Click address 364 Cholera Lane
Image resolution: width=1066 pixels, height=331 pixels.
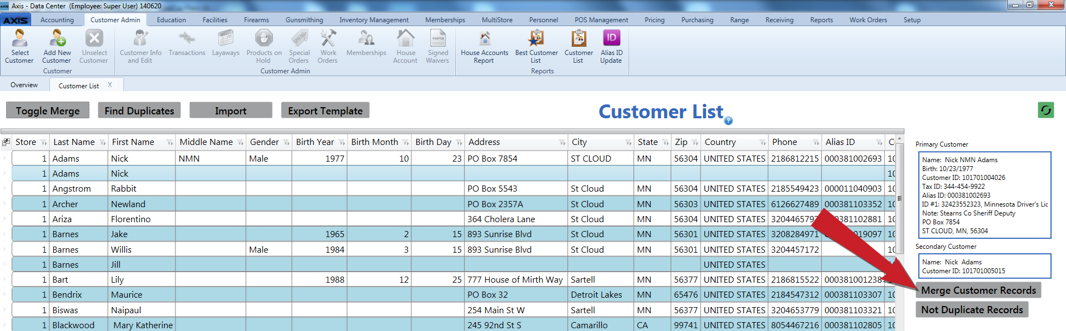pos(516,219)
